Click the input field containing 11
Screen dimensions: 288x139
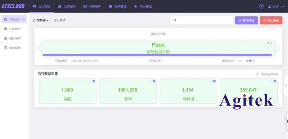pyautogui.click(x=201, y=20)
